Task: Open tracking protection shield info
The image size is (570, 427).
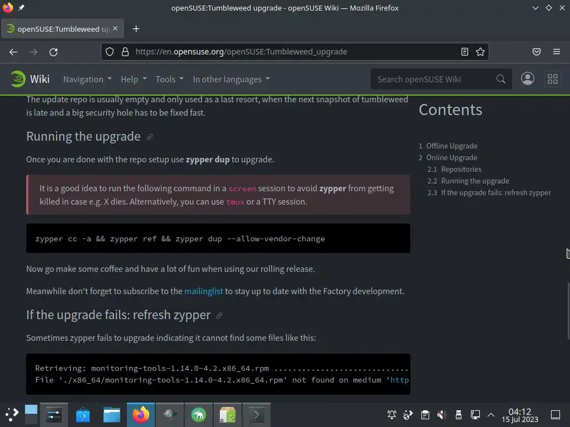Action: pos(110,52)
